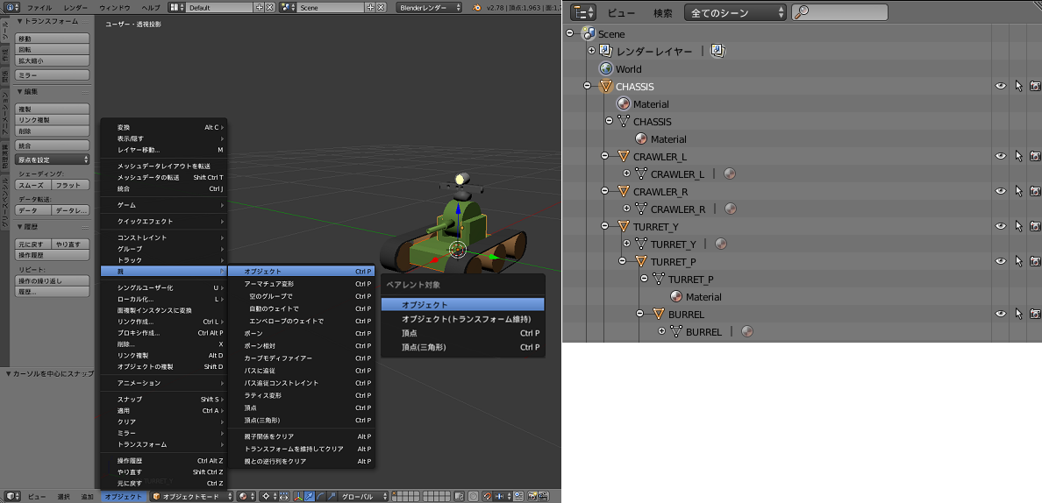Click the TURRET_P orange object icon
Screen dimensions: 1042x503
tap(640, 261)
